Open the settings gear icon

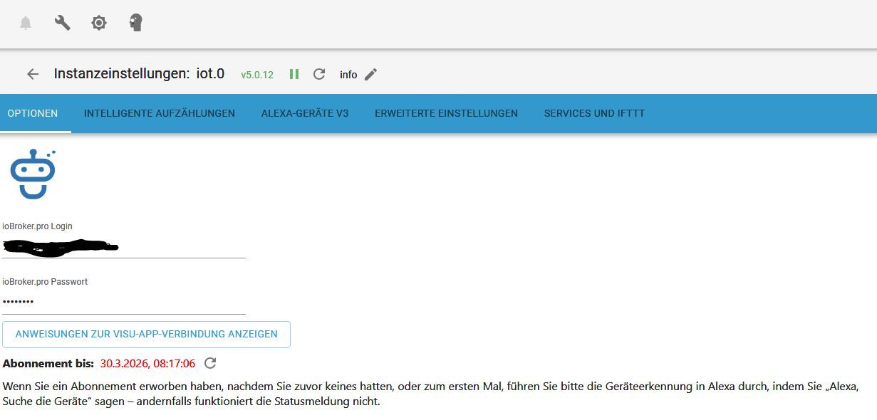click(x=98, y=23)
